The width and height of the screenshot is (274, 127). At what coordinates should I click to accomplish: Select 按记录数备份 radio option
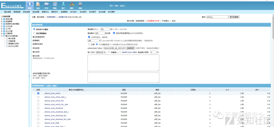[34, 33]
